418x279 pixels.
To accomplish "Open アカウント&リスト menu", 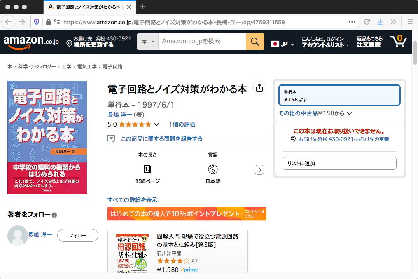I will (x=325, y=42).
